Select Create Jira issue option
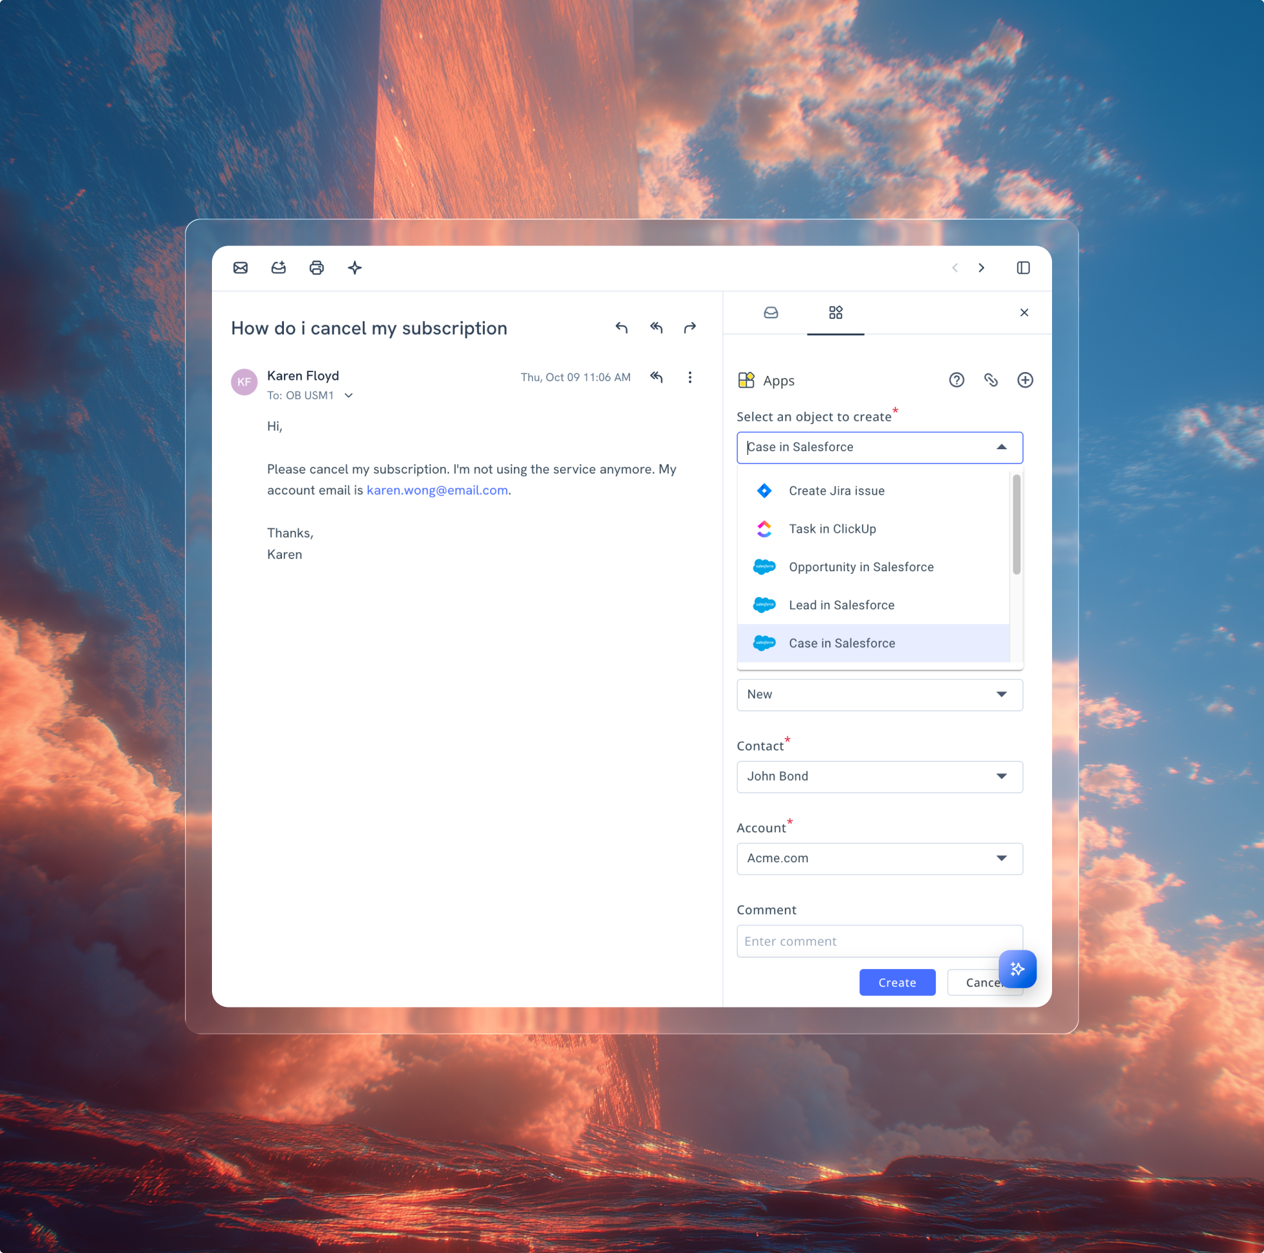Viewport: 1264px width, 1253px height. coord(836,491)
